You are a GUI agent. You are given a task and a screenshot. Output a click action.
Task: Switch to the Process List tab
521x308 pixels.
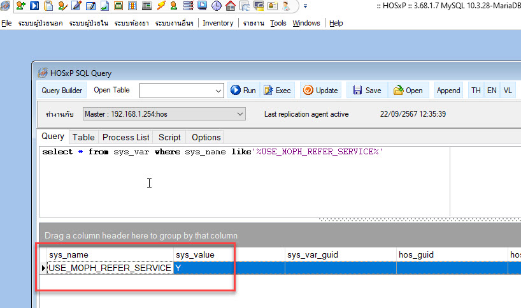[x=126, y=137]
